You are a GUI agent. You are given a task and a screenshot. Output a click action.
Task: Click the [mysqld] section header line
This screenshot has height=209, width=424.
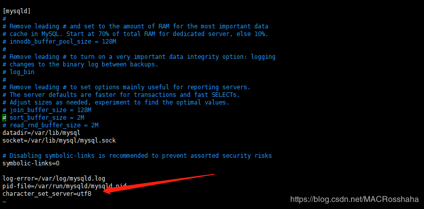point(17,11)
